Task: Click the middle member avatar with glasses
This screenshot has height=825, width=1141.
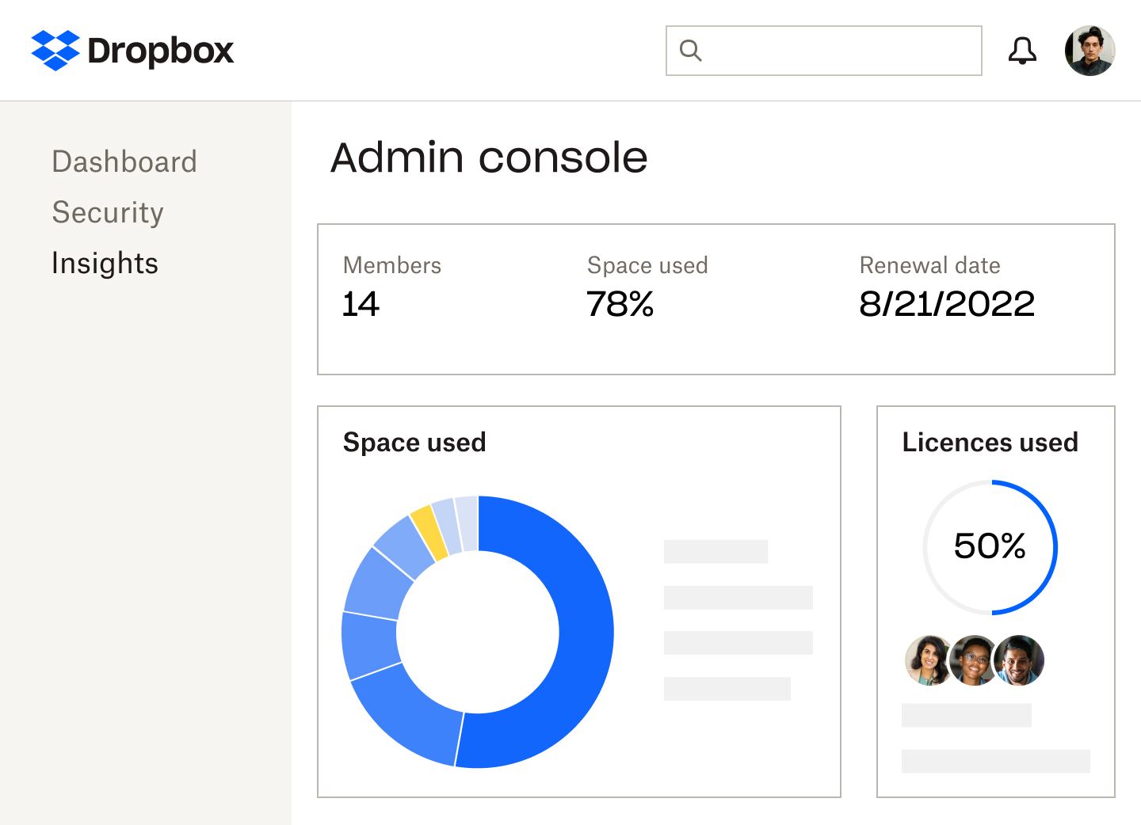Action: [x=974, y=660]
